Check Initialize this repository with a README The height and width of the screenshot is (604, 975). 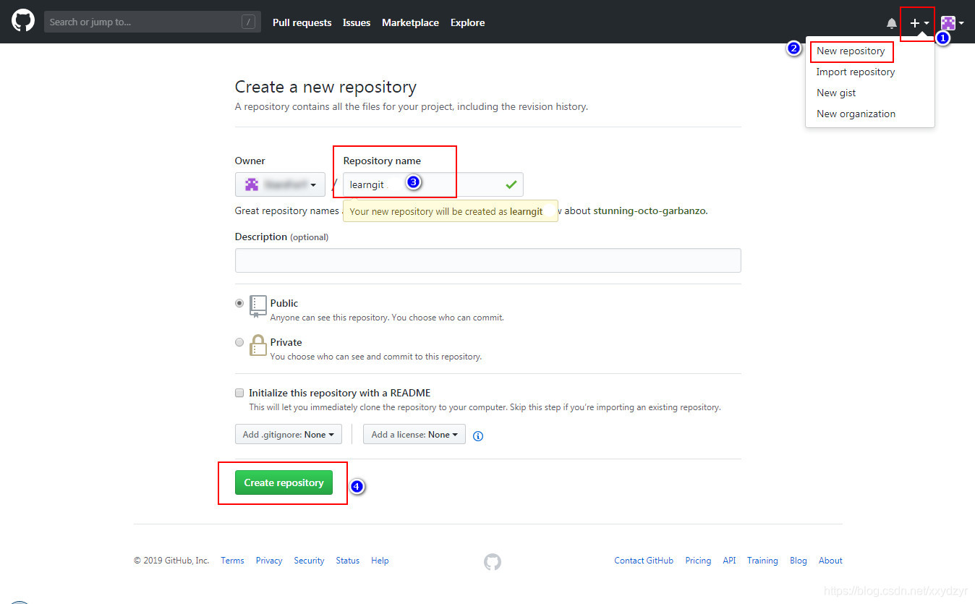pyautogui.click(x=239, y=393)
